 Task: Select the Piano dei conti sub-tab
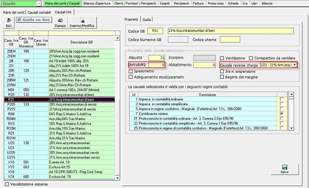(13, 12)
